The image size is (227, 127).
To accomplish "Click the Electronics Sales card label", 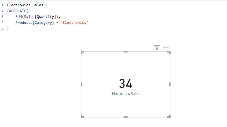I will tap(125, 94).
